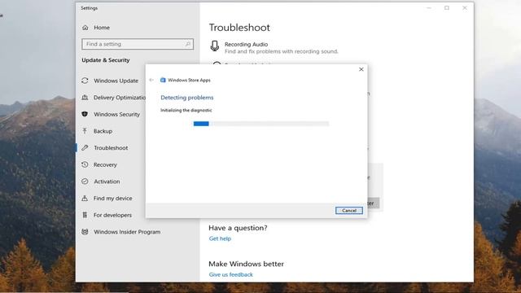Open Windows Update sync icon
The image size is (521, 293).
pos(85,81)
